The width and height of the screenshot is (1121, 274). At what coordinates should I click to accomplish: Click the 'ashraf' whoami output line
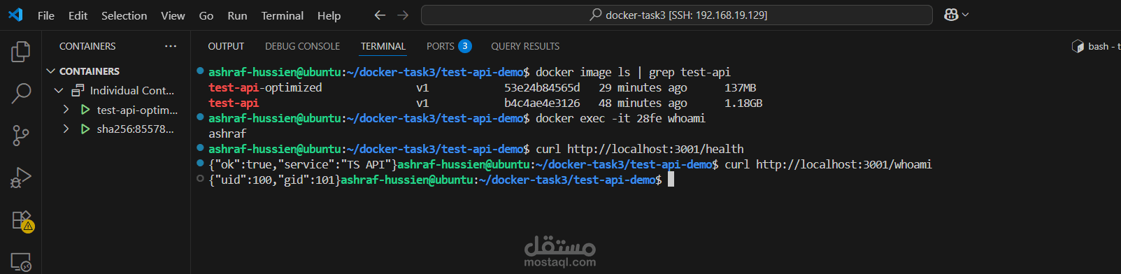(227, 134)
